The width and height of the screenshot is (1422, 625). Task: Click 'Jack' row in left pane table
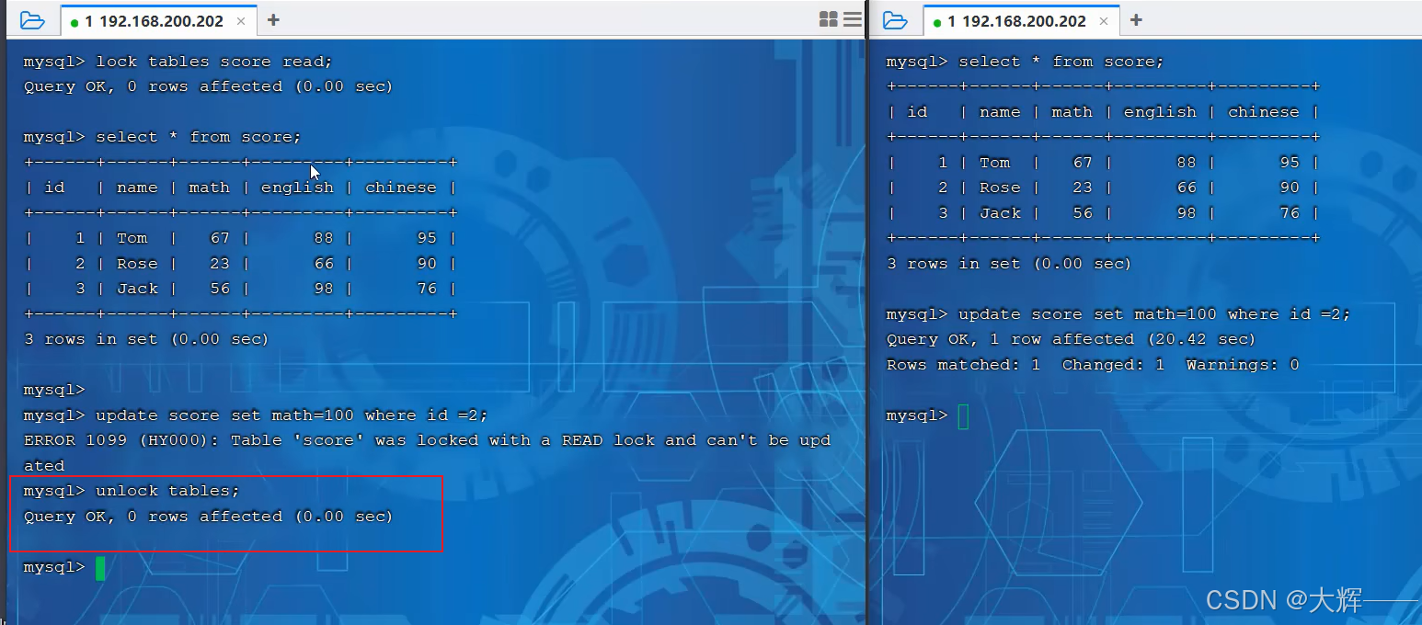point(240,289)
